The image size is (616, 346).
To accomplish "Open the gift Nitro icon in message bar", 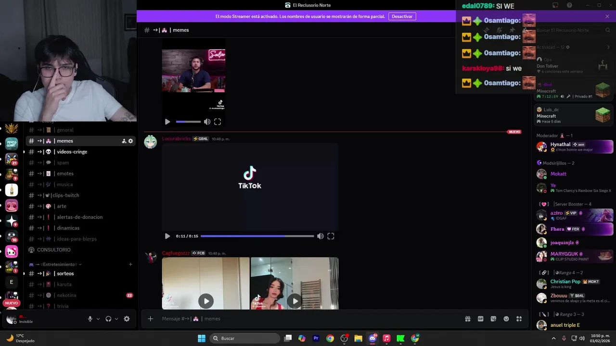I will 467,319.
